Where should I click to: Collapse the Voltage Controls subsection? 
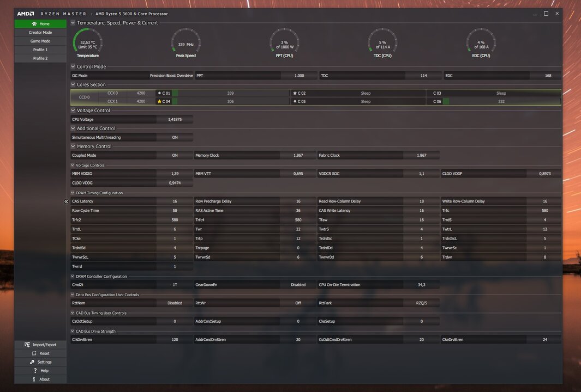click(73, 166)
